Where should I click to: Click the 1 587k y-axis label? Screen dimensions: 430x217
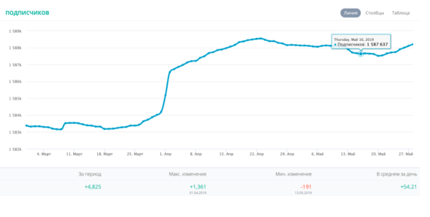pos(15,65)
